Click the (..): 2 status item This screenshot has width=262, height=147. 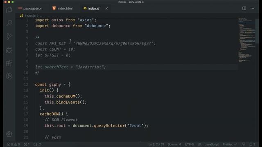[x=37, y=144]
